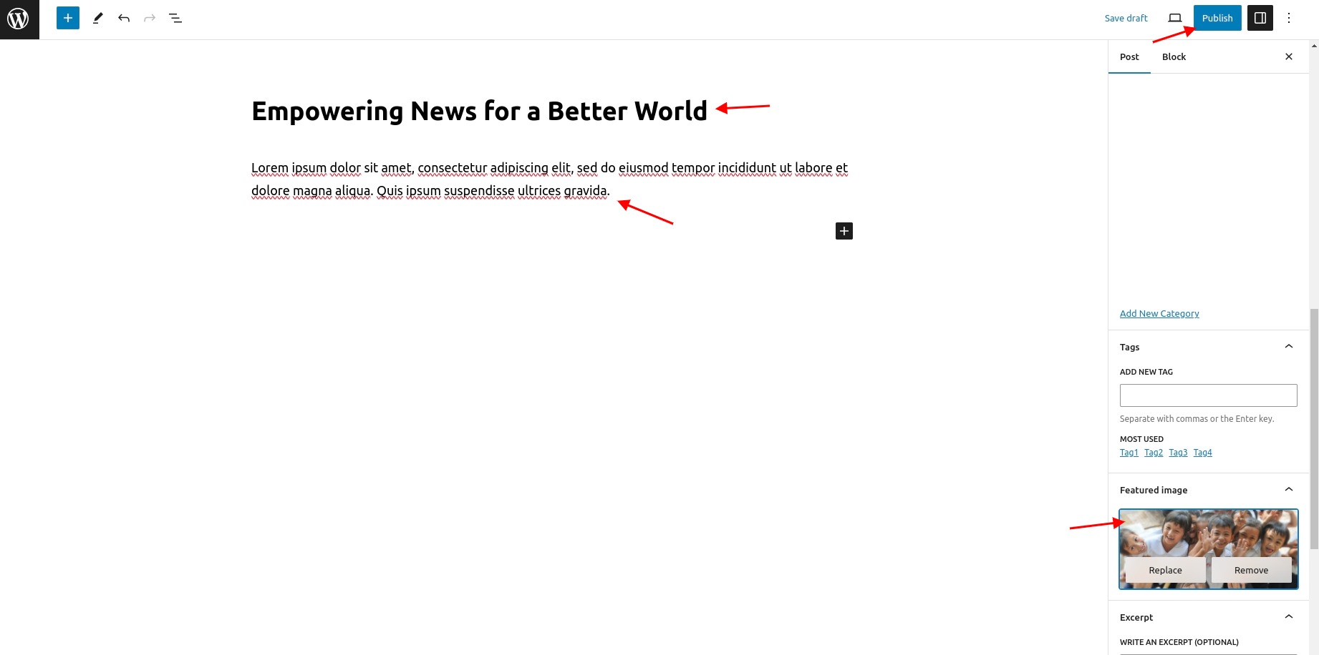Add a block below the paragraph
Screen dimensions: 1319x655
pyautogui.click(x=844, y=231)
